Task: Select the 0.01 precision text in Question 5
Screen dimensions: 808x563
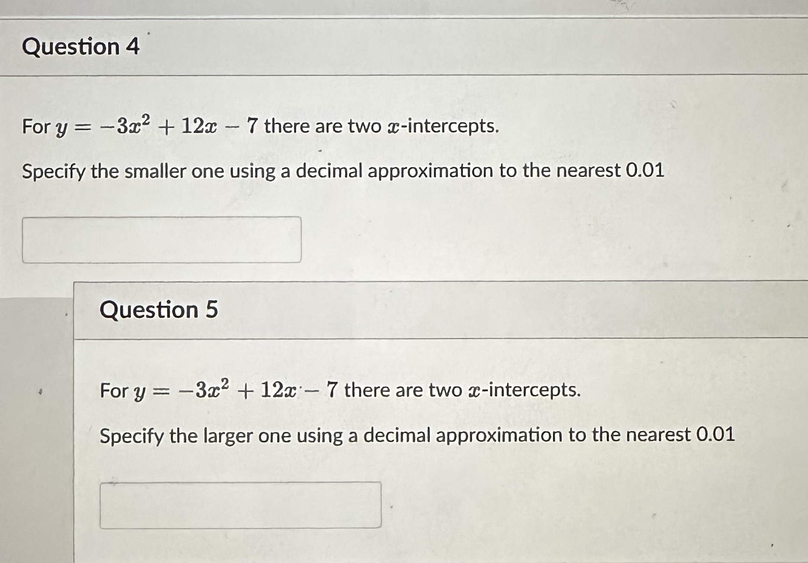Action: [714, 435]
